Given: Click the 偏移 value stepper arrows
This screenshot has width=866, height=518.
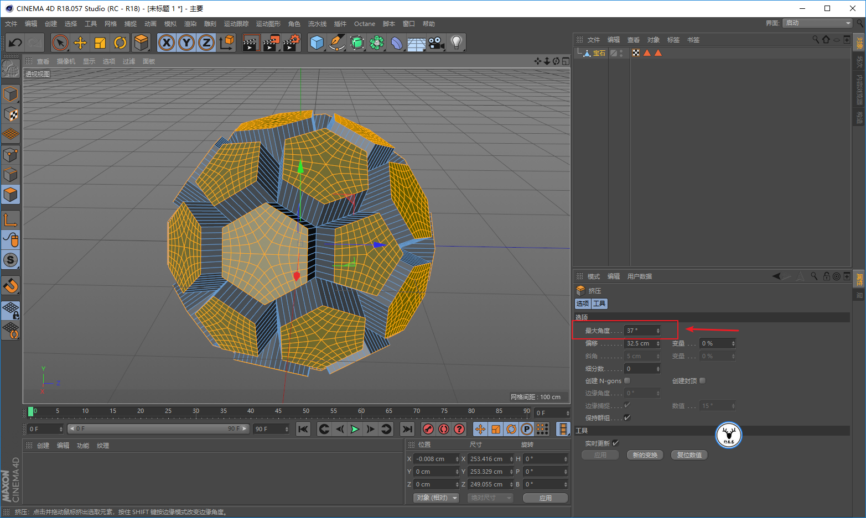Looking at the screenshot, I should pos(658,343).
